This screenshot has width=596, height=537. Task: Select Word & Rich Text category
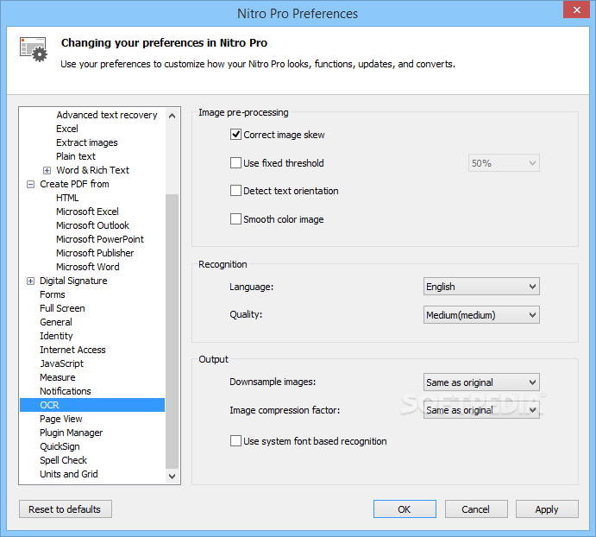(x=92, y=170)
